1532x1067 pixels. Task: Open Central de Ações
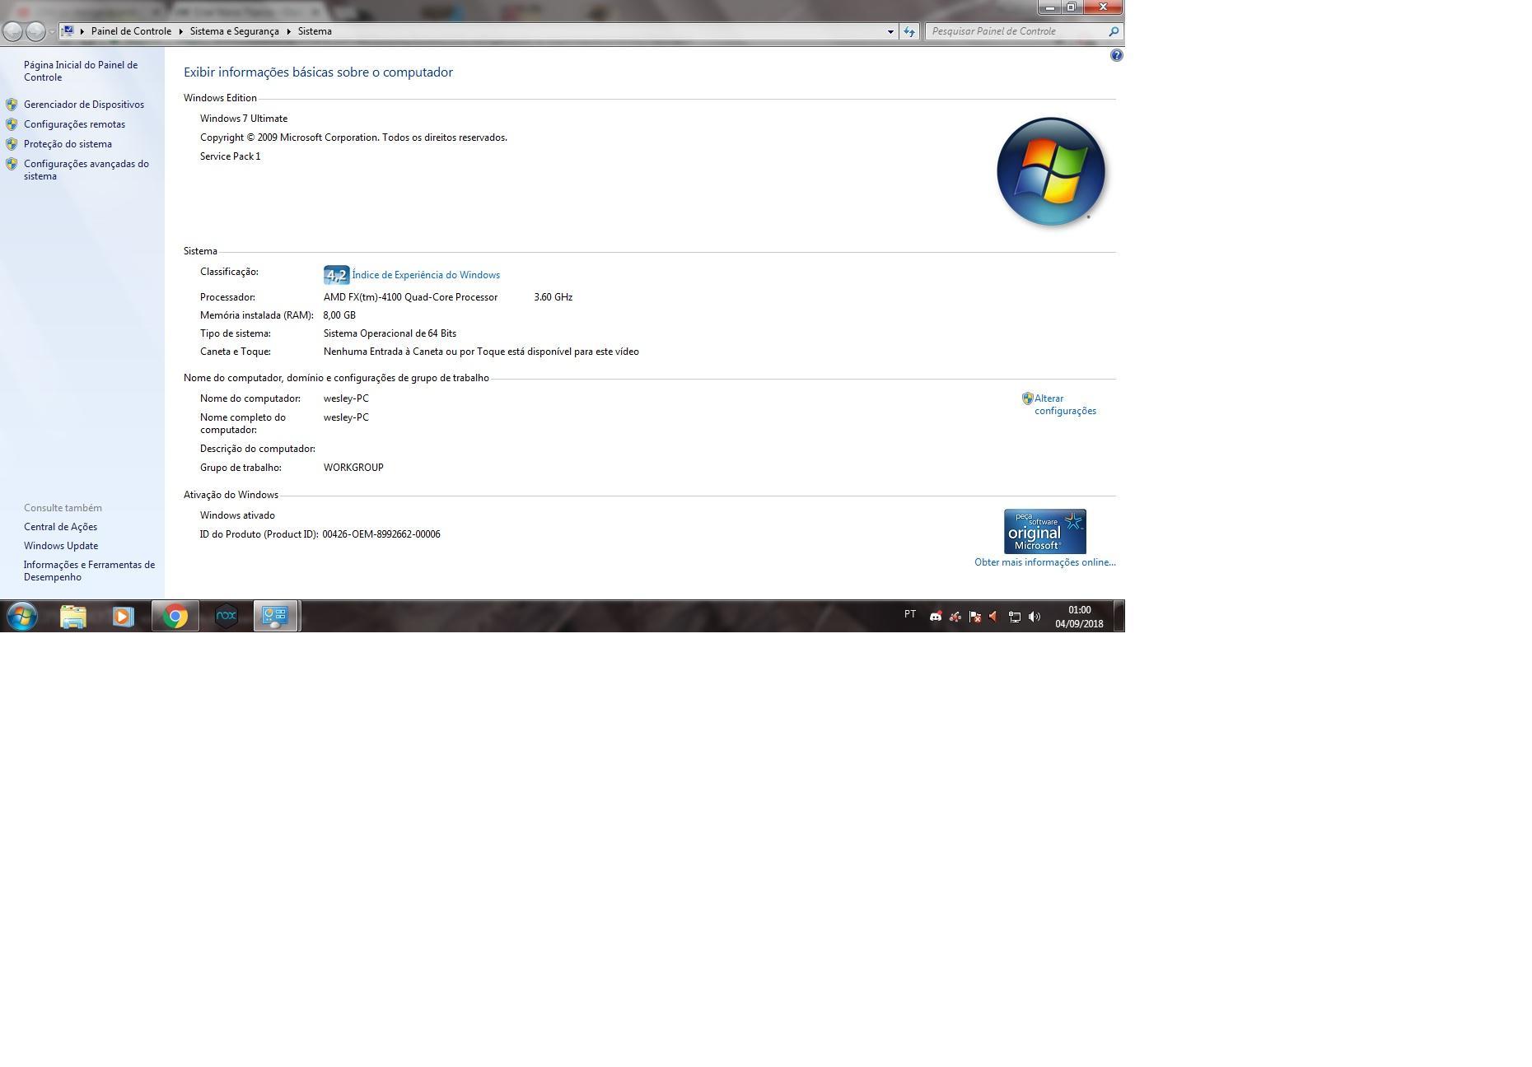pyautogui.click(x=60, y=527)
